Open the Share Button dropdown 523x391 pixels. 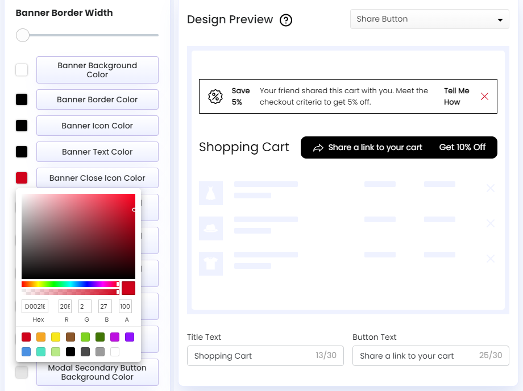[429, 19]
